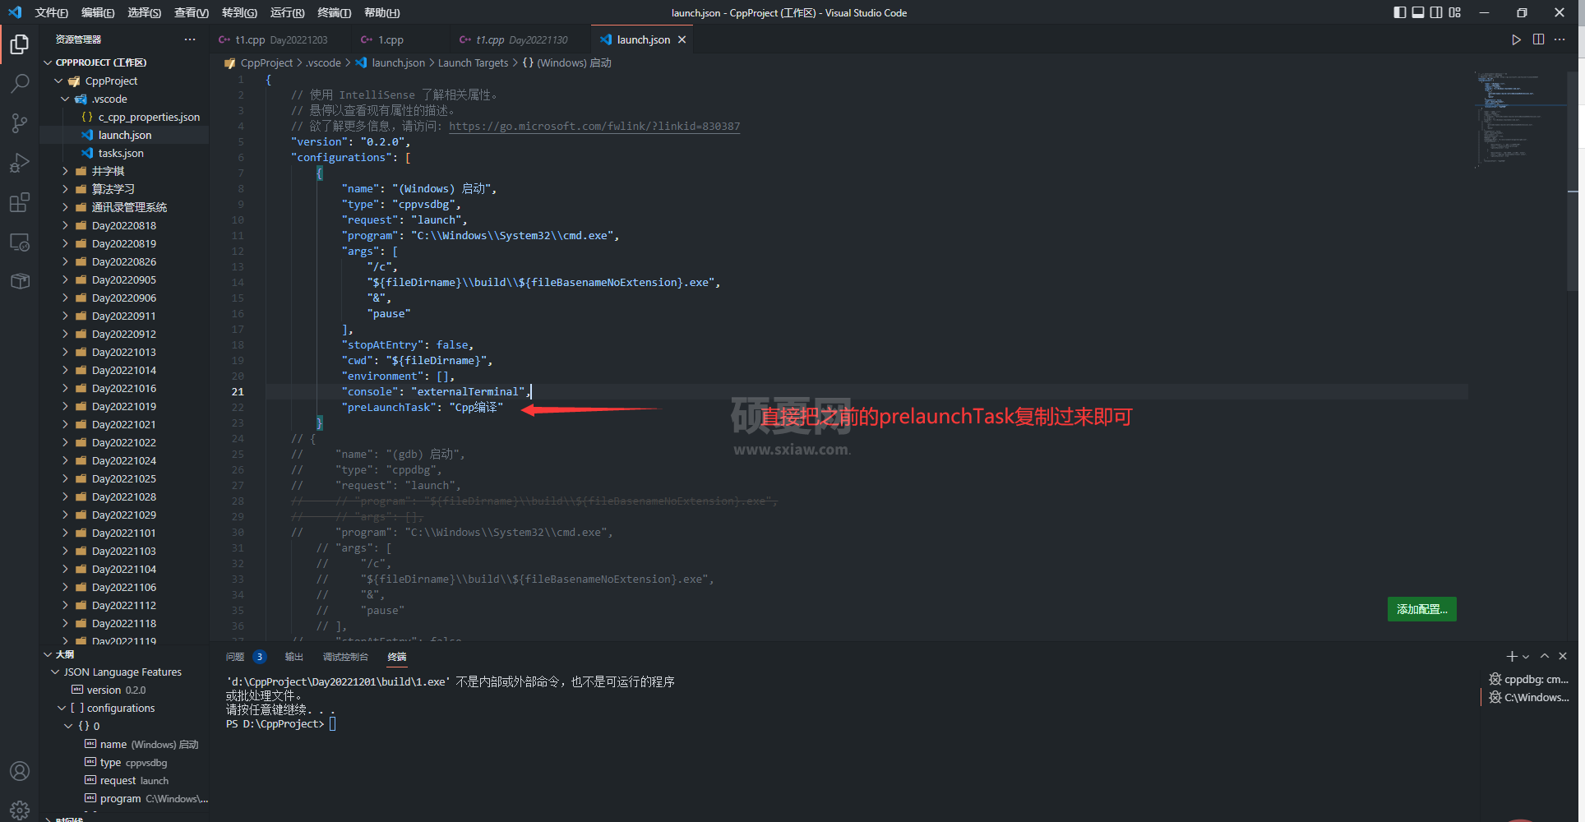Select the C:\Windows terminal instance
The width and height of the screenshot is (1585, 822).
coord(1529,697)
